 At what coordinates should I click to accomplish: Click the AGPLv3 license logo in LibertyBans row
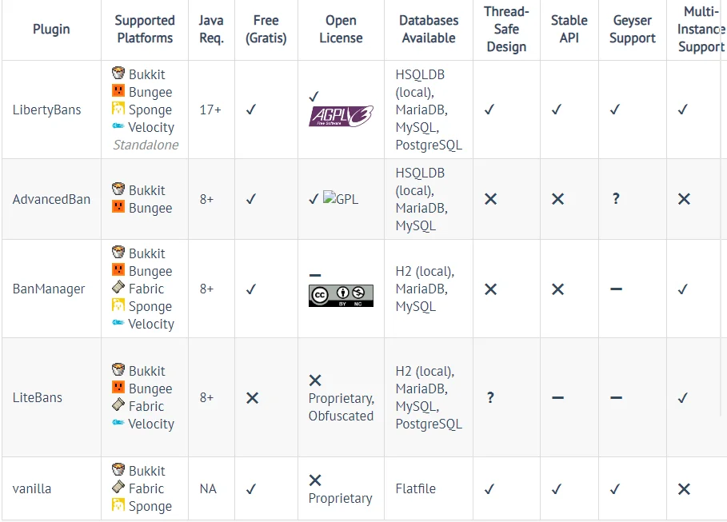click(x=342, y=116)
